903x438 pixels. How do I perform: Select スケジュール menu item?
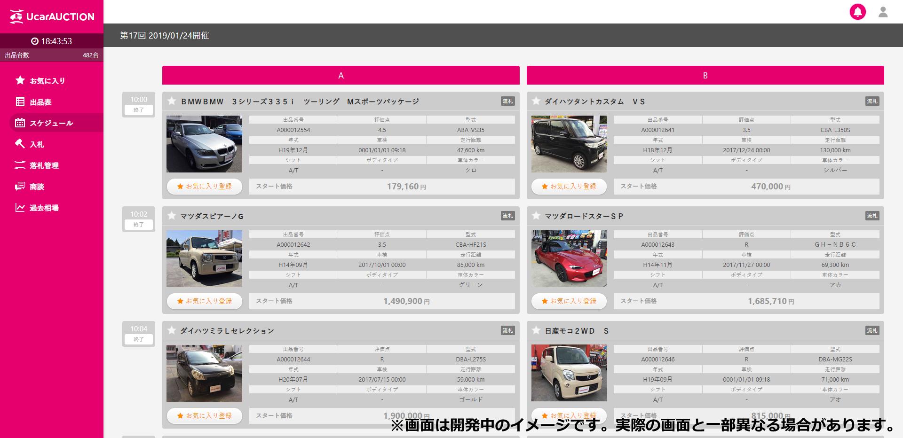[x=56, y=123]
